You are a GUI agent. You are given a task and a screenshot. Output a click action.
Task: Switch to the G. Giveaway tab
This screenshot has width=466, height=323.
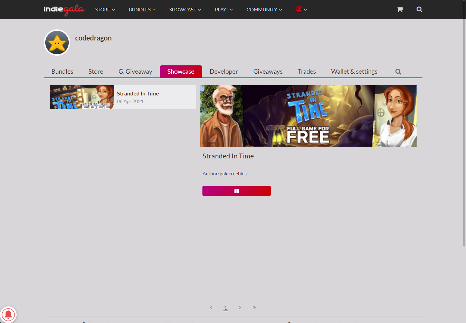point(135,72)
